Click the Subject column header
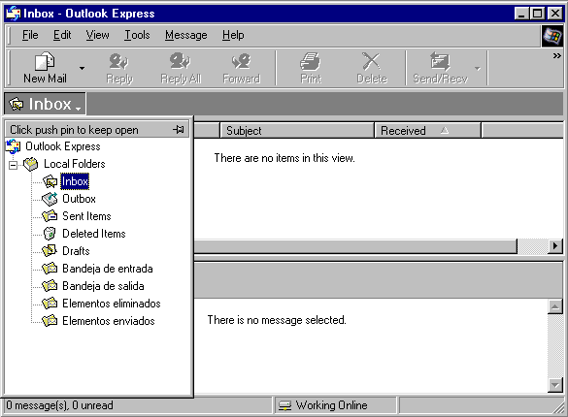The width and height of the screenshot is (568, 417). tap(297, 131)
